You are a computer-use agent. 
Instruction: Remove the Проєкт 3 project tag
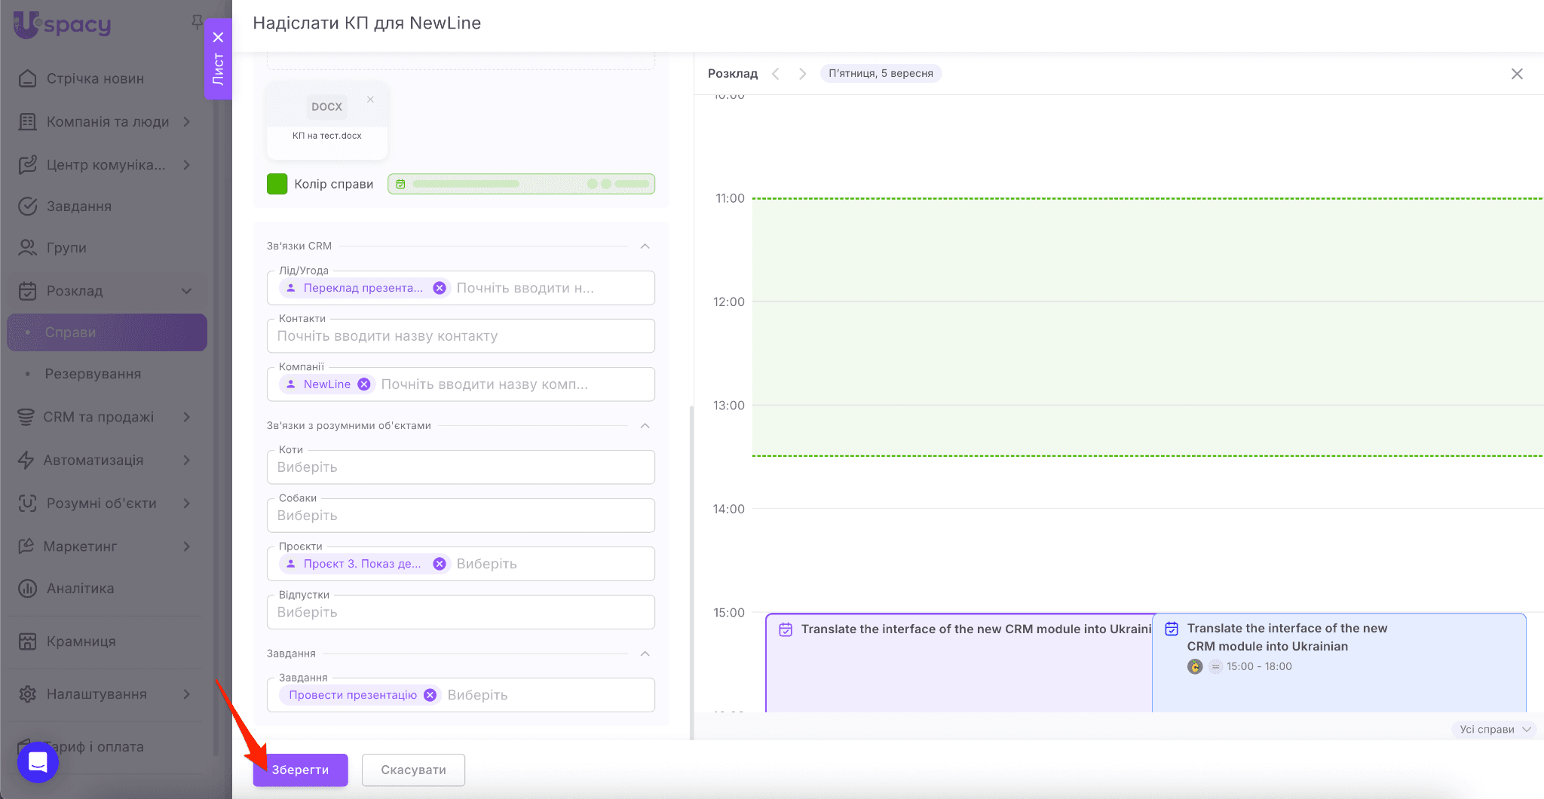click(440, 564)
